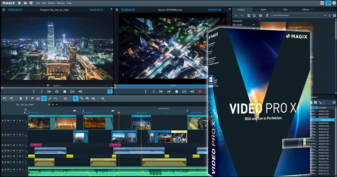Open the Window menu
Screen dimensions: 337x177
click(61, 3)
